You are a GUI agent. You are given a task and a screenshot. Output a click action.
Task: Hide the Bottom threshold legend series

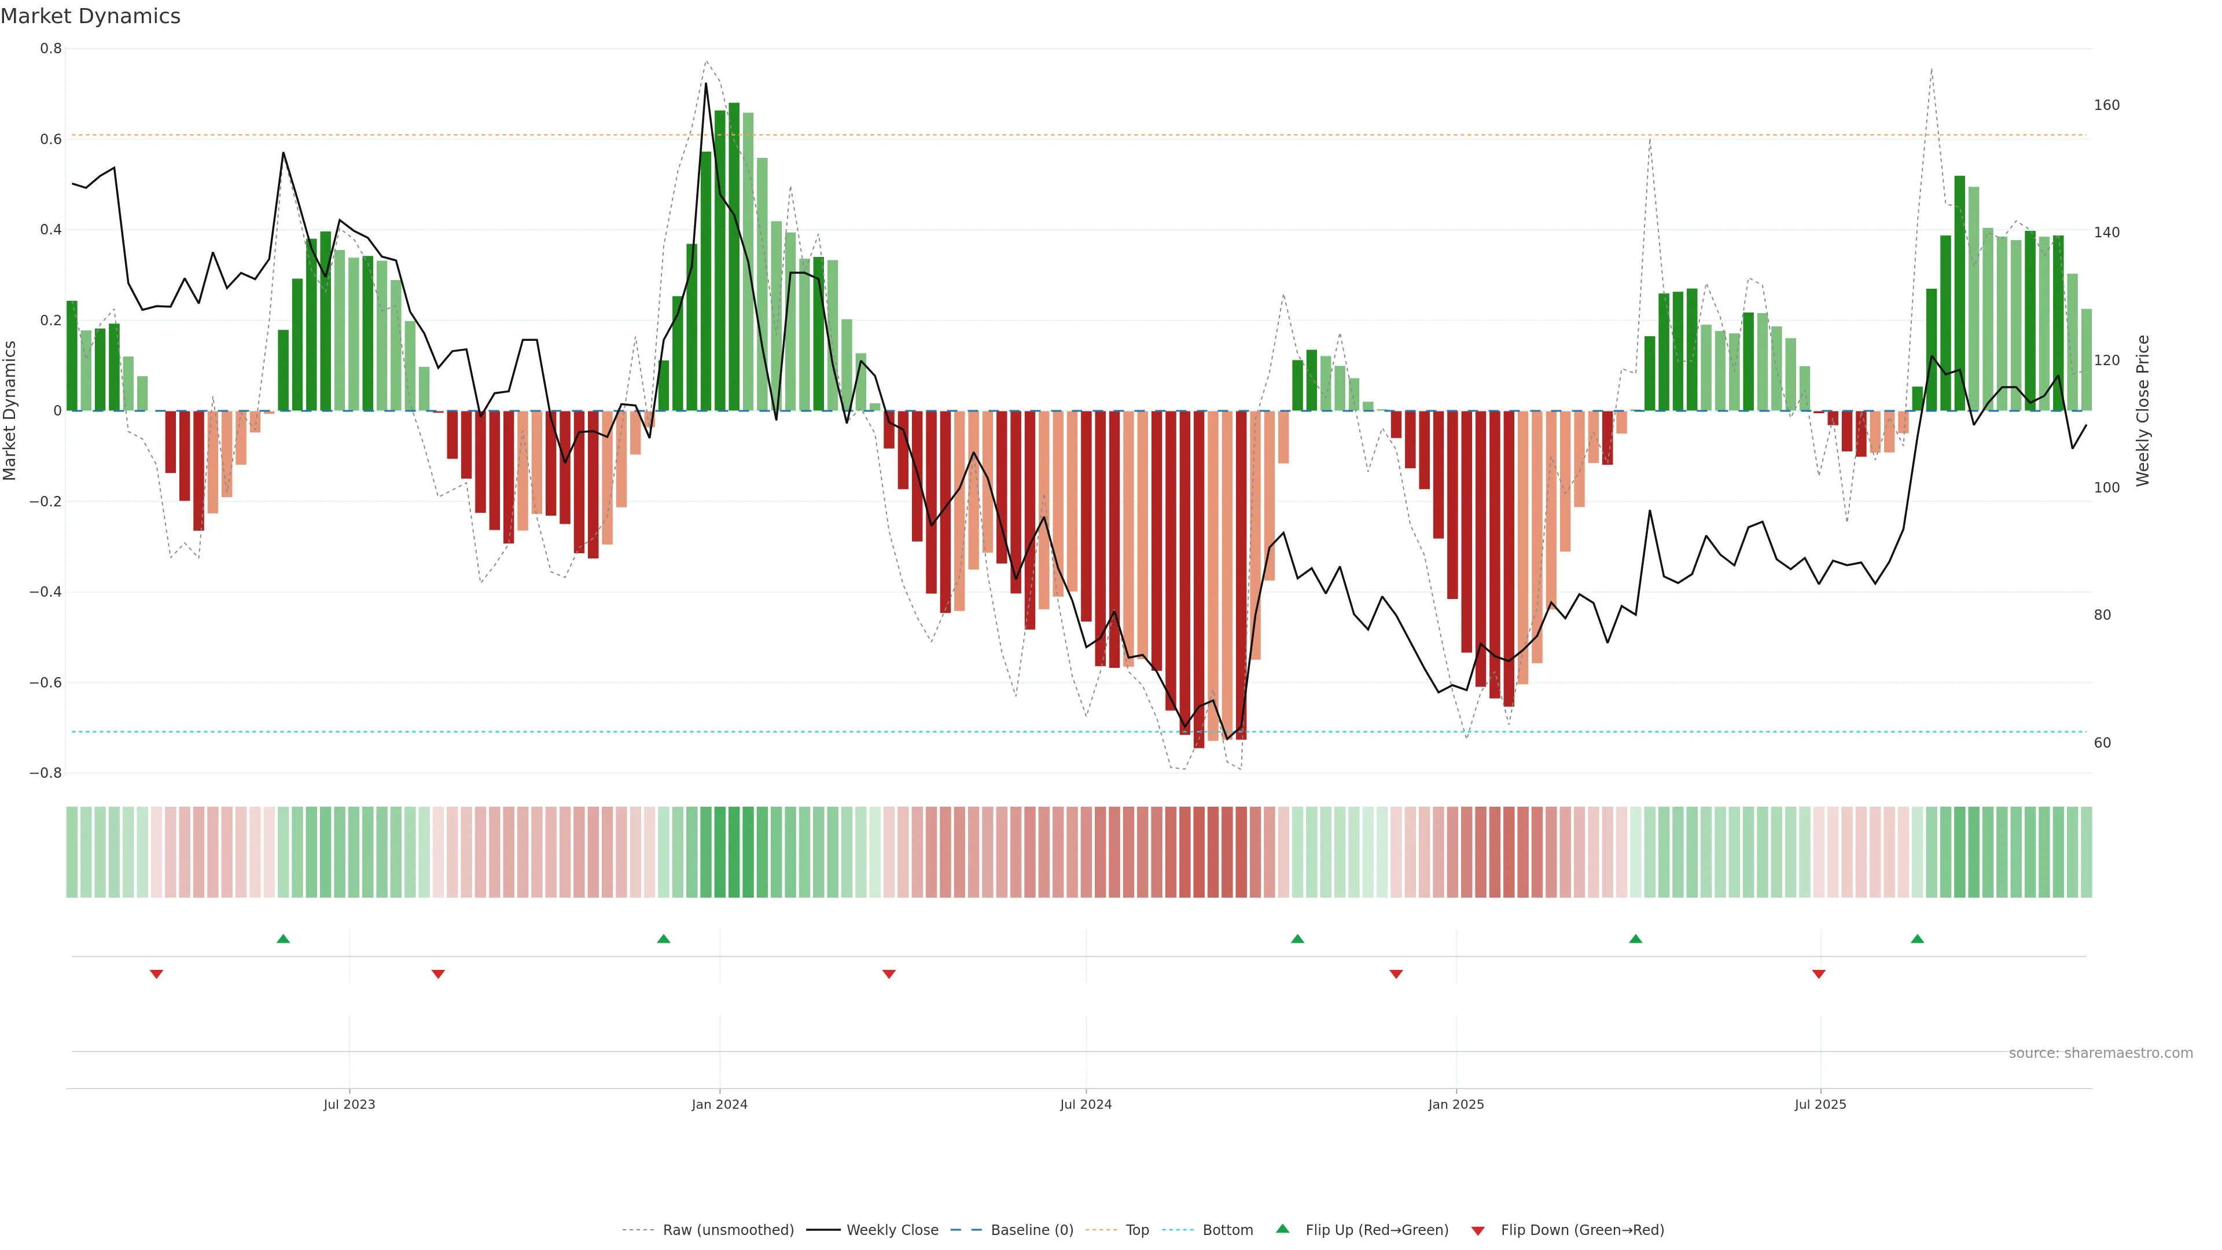pos(1227,1230)
